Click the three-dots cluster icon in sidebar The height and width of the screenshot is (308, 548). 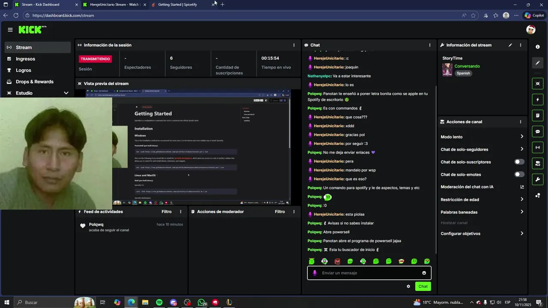(538, 195)
